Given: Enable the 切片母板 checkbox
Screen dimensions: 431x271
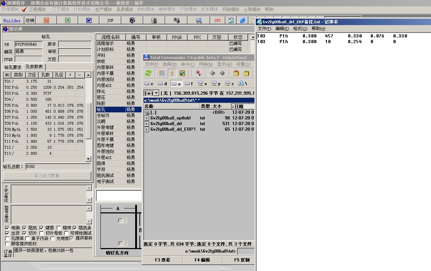Looking at the screenshot, I should (x=41, y=233).
